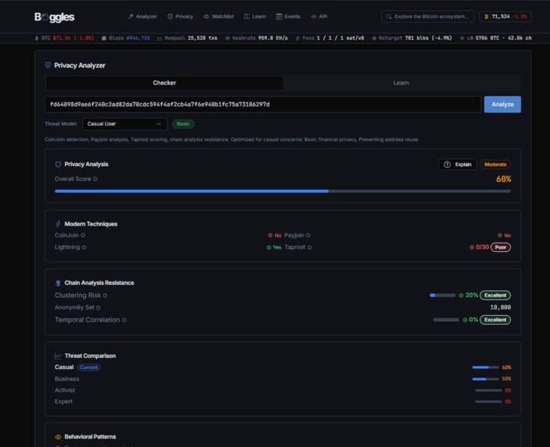Screen dimensions: 550x447
Task: Click the 60% overall score value
Action: point(503,179)
